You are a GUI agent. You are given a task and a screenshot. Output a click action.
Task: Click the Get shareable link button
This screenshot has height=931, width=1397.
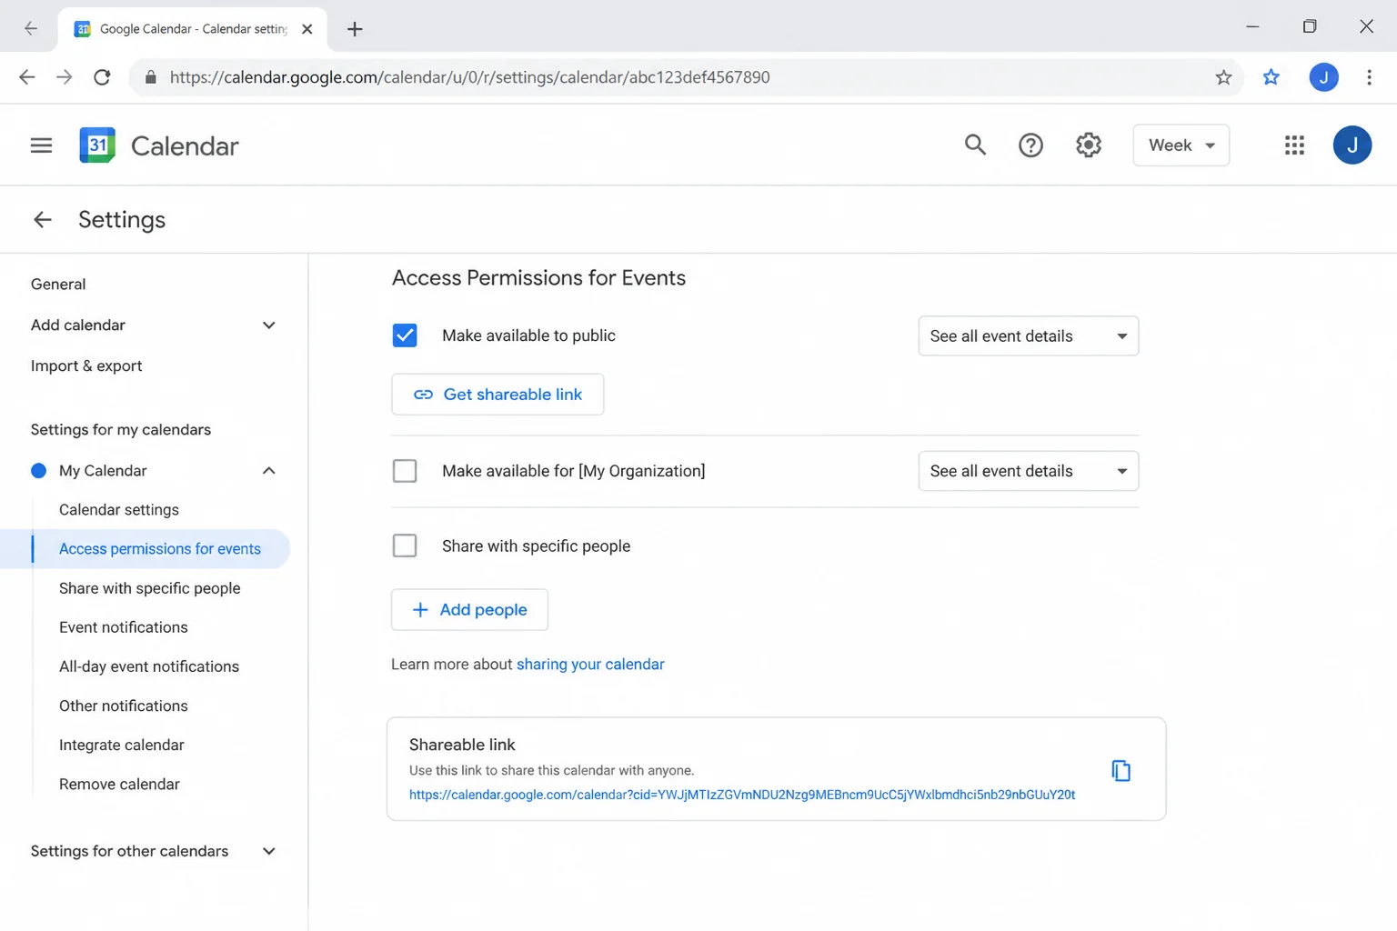pyautogui.click(x=497, y=395)
